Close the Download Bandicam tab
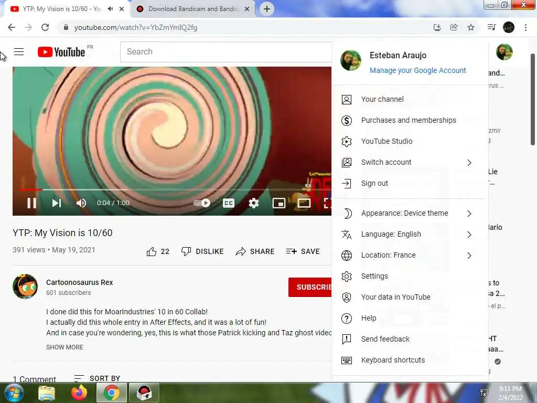The image size is (537, 403). pyautogui.click(x=247, y=9)
